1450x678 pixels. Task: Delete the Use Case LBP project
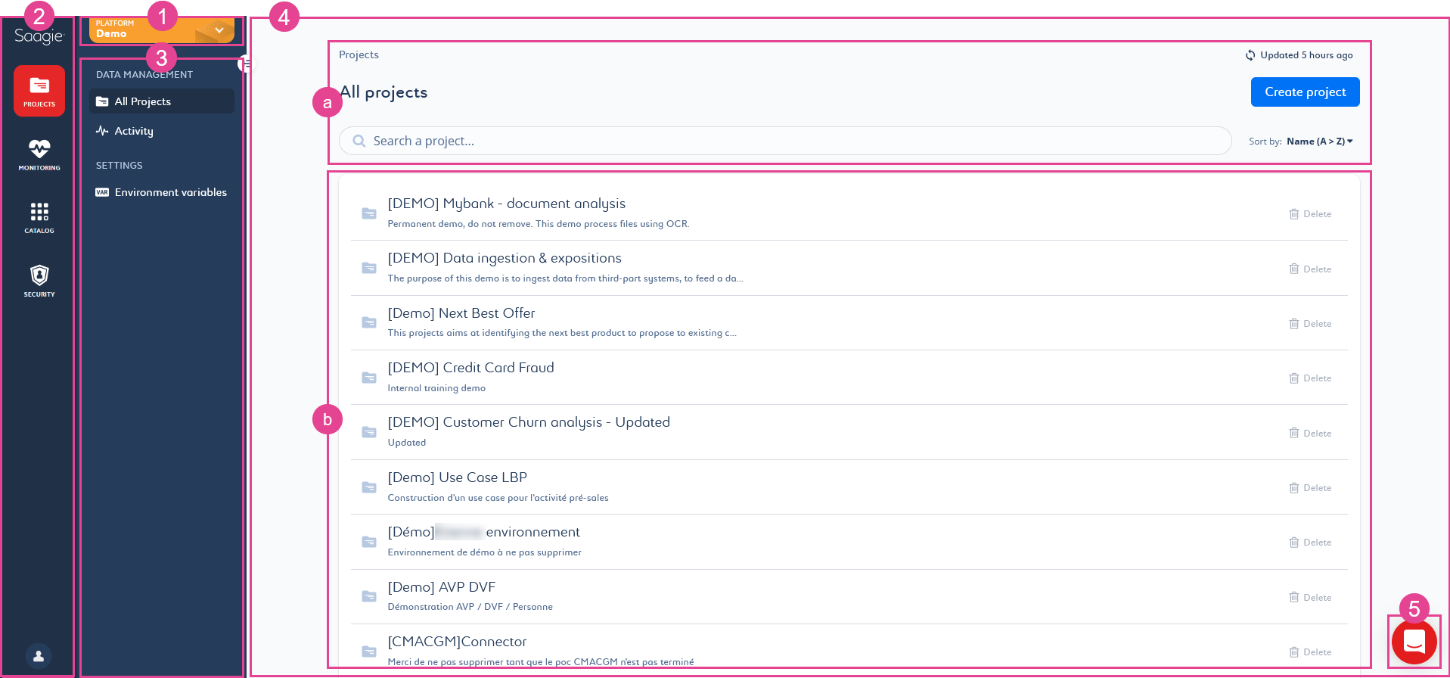pos(1310,488)
